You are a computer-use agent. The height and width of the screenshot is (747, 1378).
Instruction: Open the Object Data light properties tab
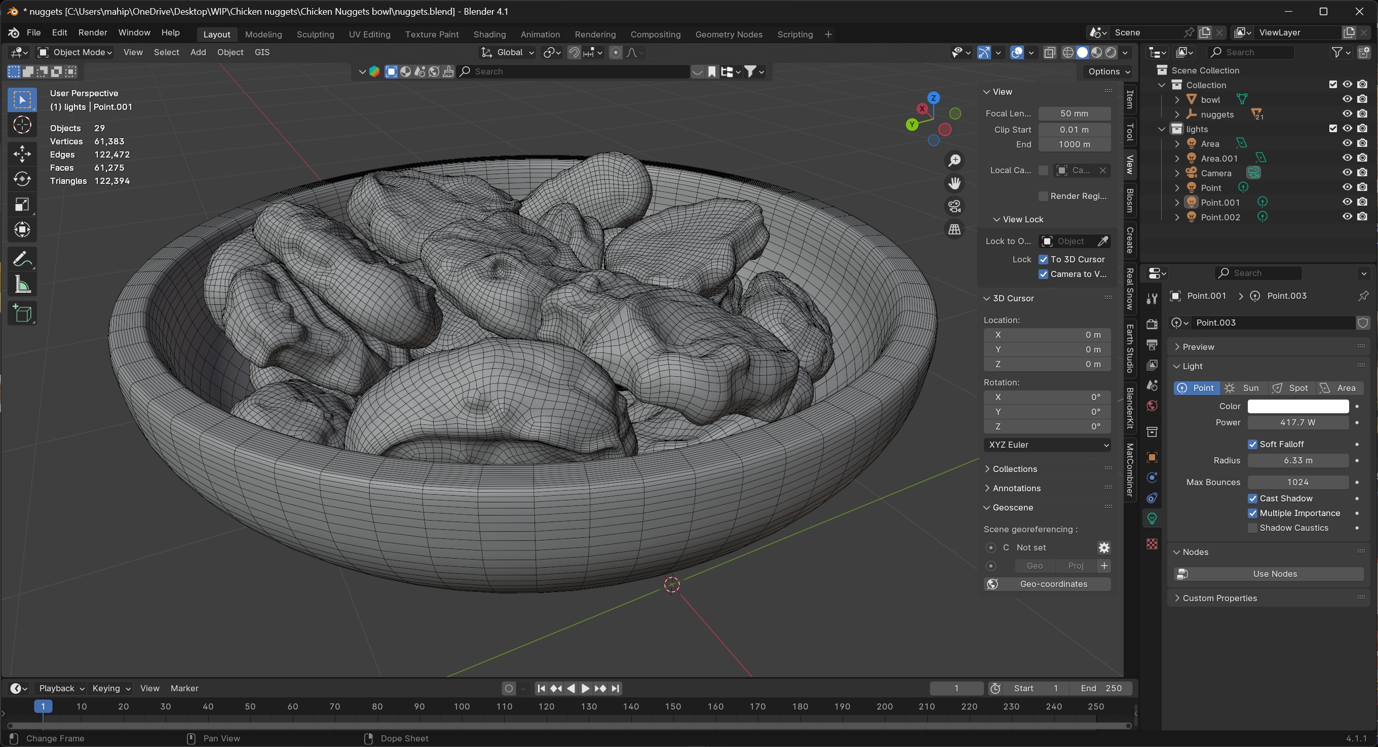1152,518
